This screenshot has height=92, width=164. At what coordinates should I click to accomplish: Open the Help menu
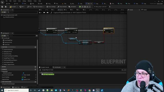[39, 1]
